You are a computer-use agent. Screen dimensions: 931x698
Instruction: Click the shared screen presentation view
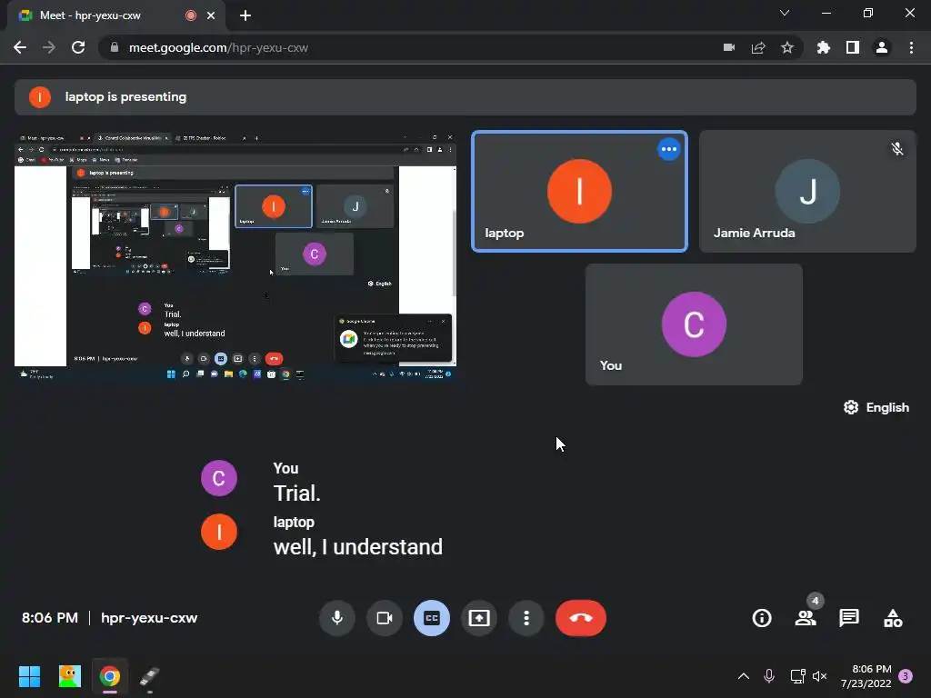pyautogui.click(x=235, y=257)
